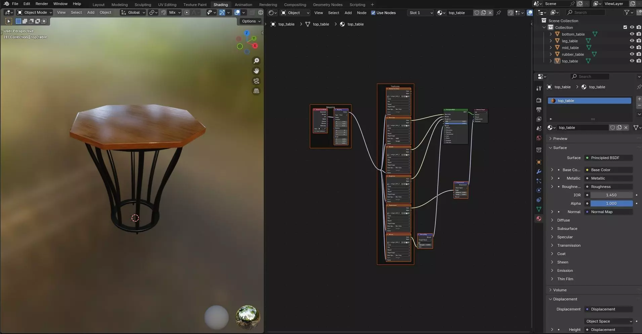This screenshot has height=334, width=642.
Task: Click the zoom magnifier icon in viewport
Action: (256, 61)
